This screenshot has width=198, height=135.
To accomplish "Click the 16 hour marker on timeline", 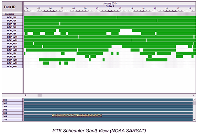I will pyautogui.click(x=167, y=9).
